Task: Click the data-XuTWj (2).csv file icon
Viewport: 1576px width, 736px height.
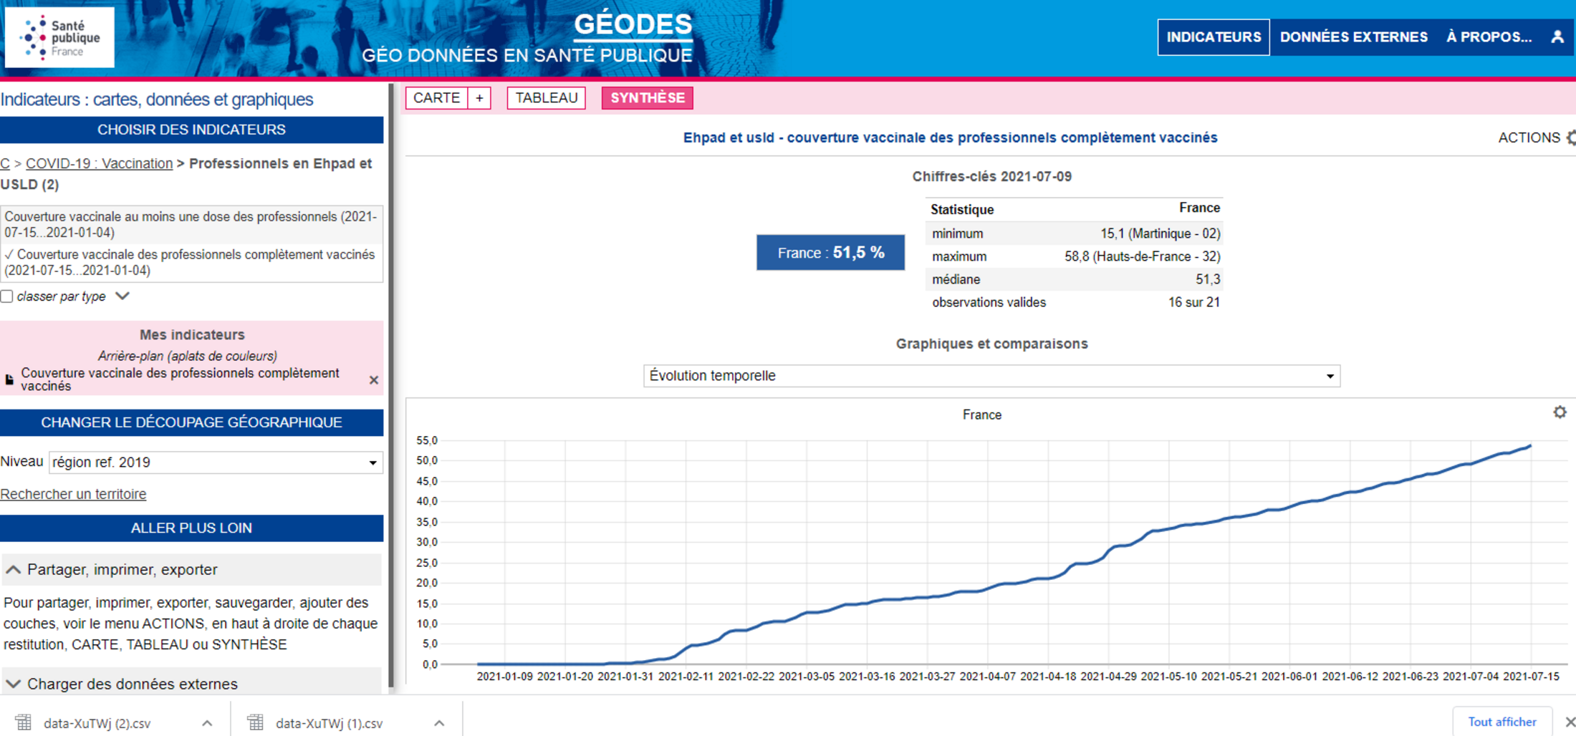Action: [x=24, y=722]
